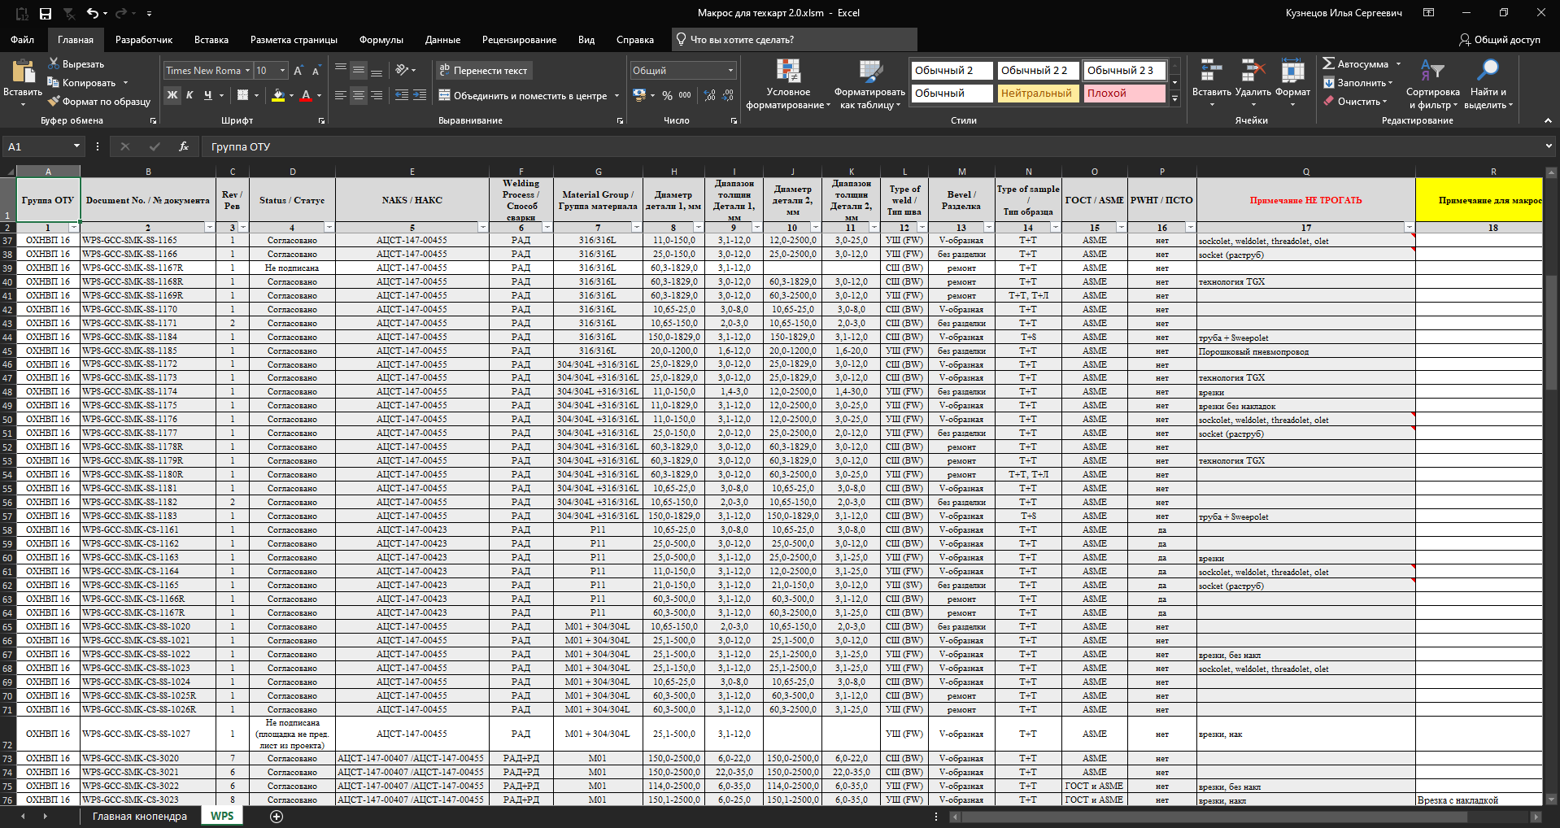This screenshot has width=1560, height=828.
Task: Toggle italic formatting
Action: click(190, 95)
